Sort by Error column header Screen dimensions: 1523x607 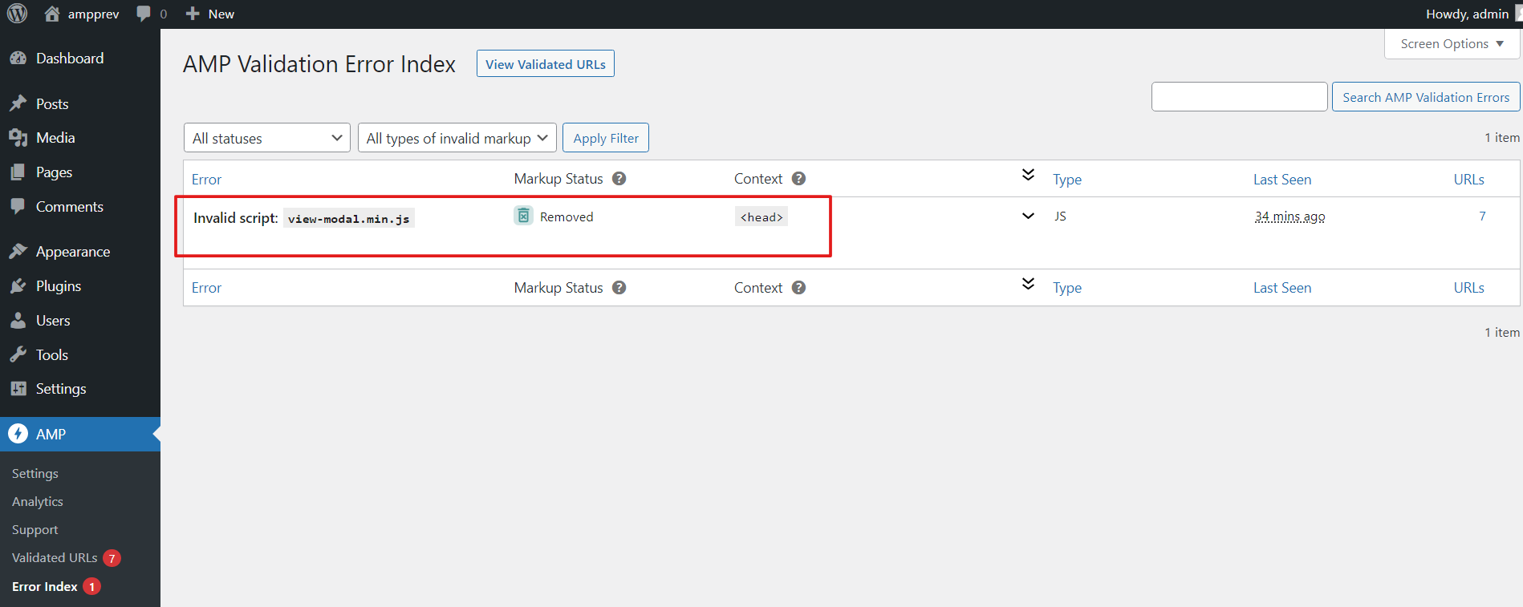206,180
